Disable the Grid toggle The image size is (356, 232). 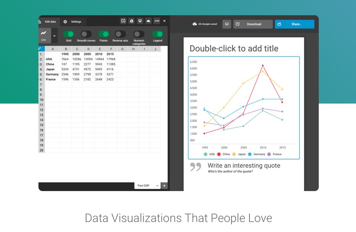(x=69, y=34)
